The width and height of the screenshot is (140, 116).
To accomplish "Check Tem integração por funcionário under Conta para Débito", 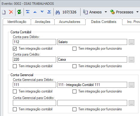I will click(74, 48).
